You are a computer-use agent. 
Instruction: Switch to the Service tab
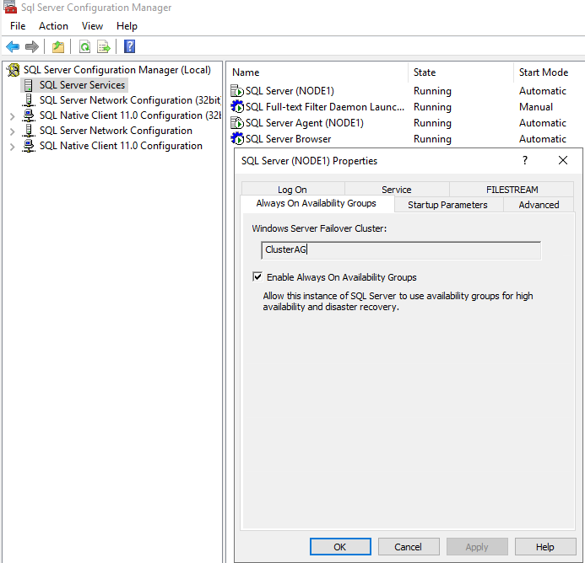tap(397, 190)
